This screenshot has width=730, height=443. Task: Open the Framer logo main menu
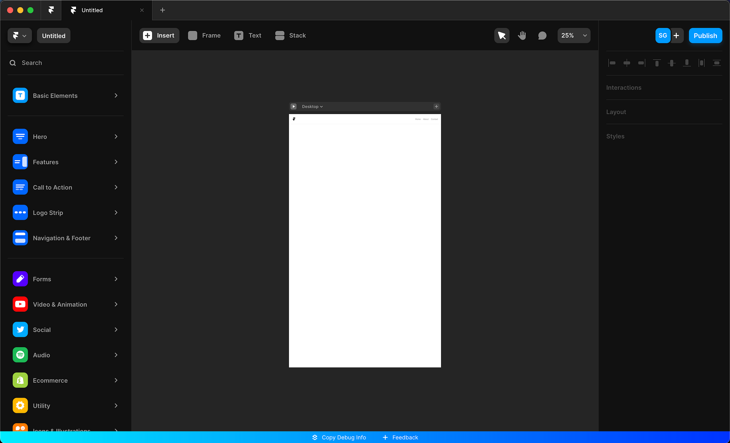[x=19, y=36]
